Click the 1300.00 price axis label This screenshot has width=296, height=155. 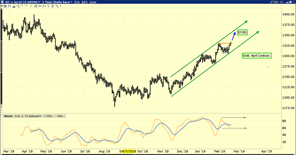288,56
